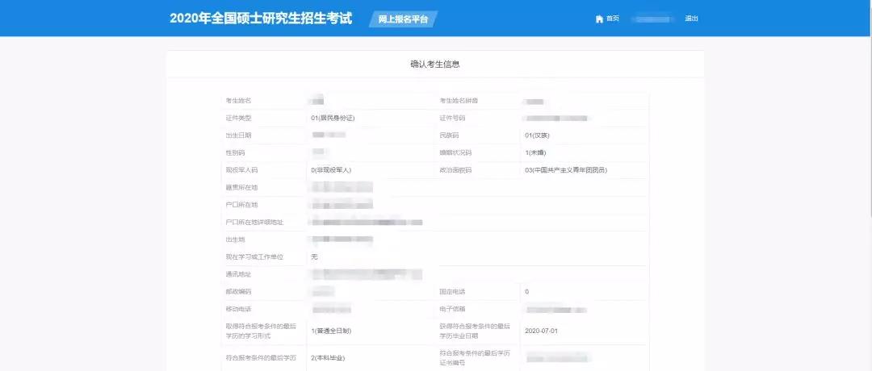Select the 01(汉族) ethnicity value

pyautogui.click(x=537, y=135)
